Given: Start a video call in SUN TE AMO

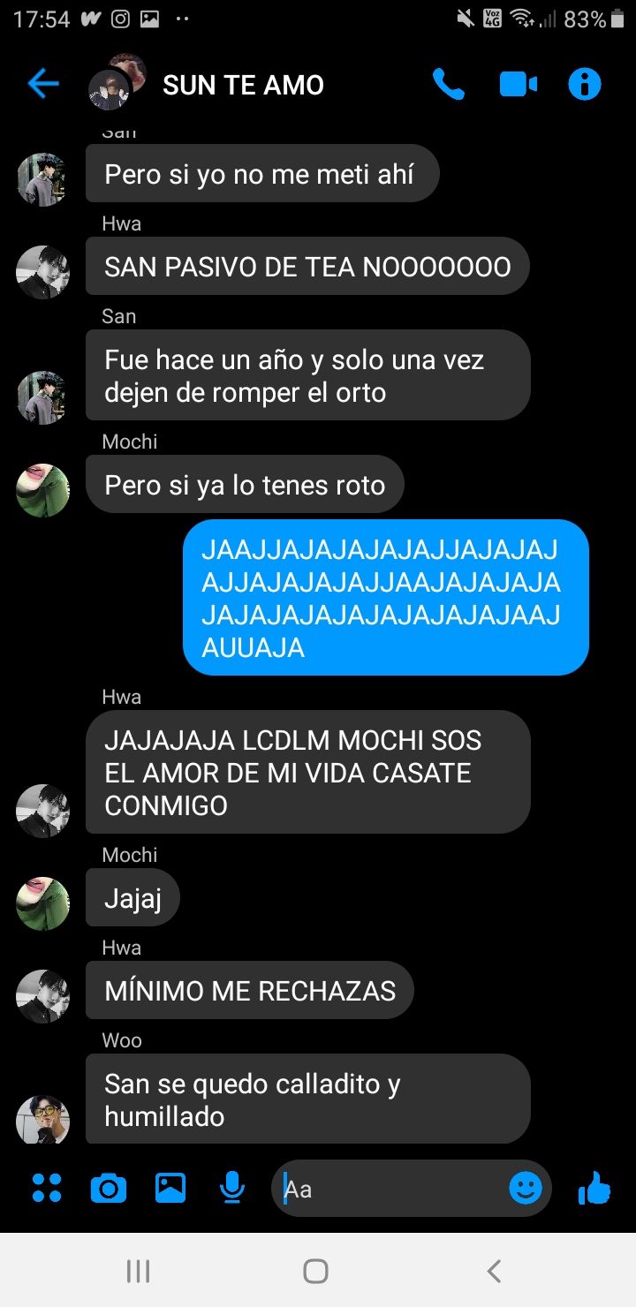Looking at the screenshot, I should click(x=519, y=85).
